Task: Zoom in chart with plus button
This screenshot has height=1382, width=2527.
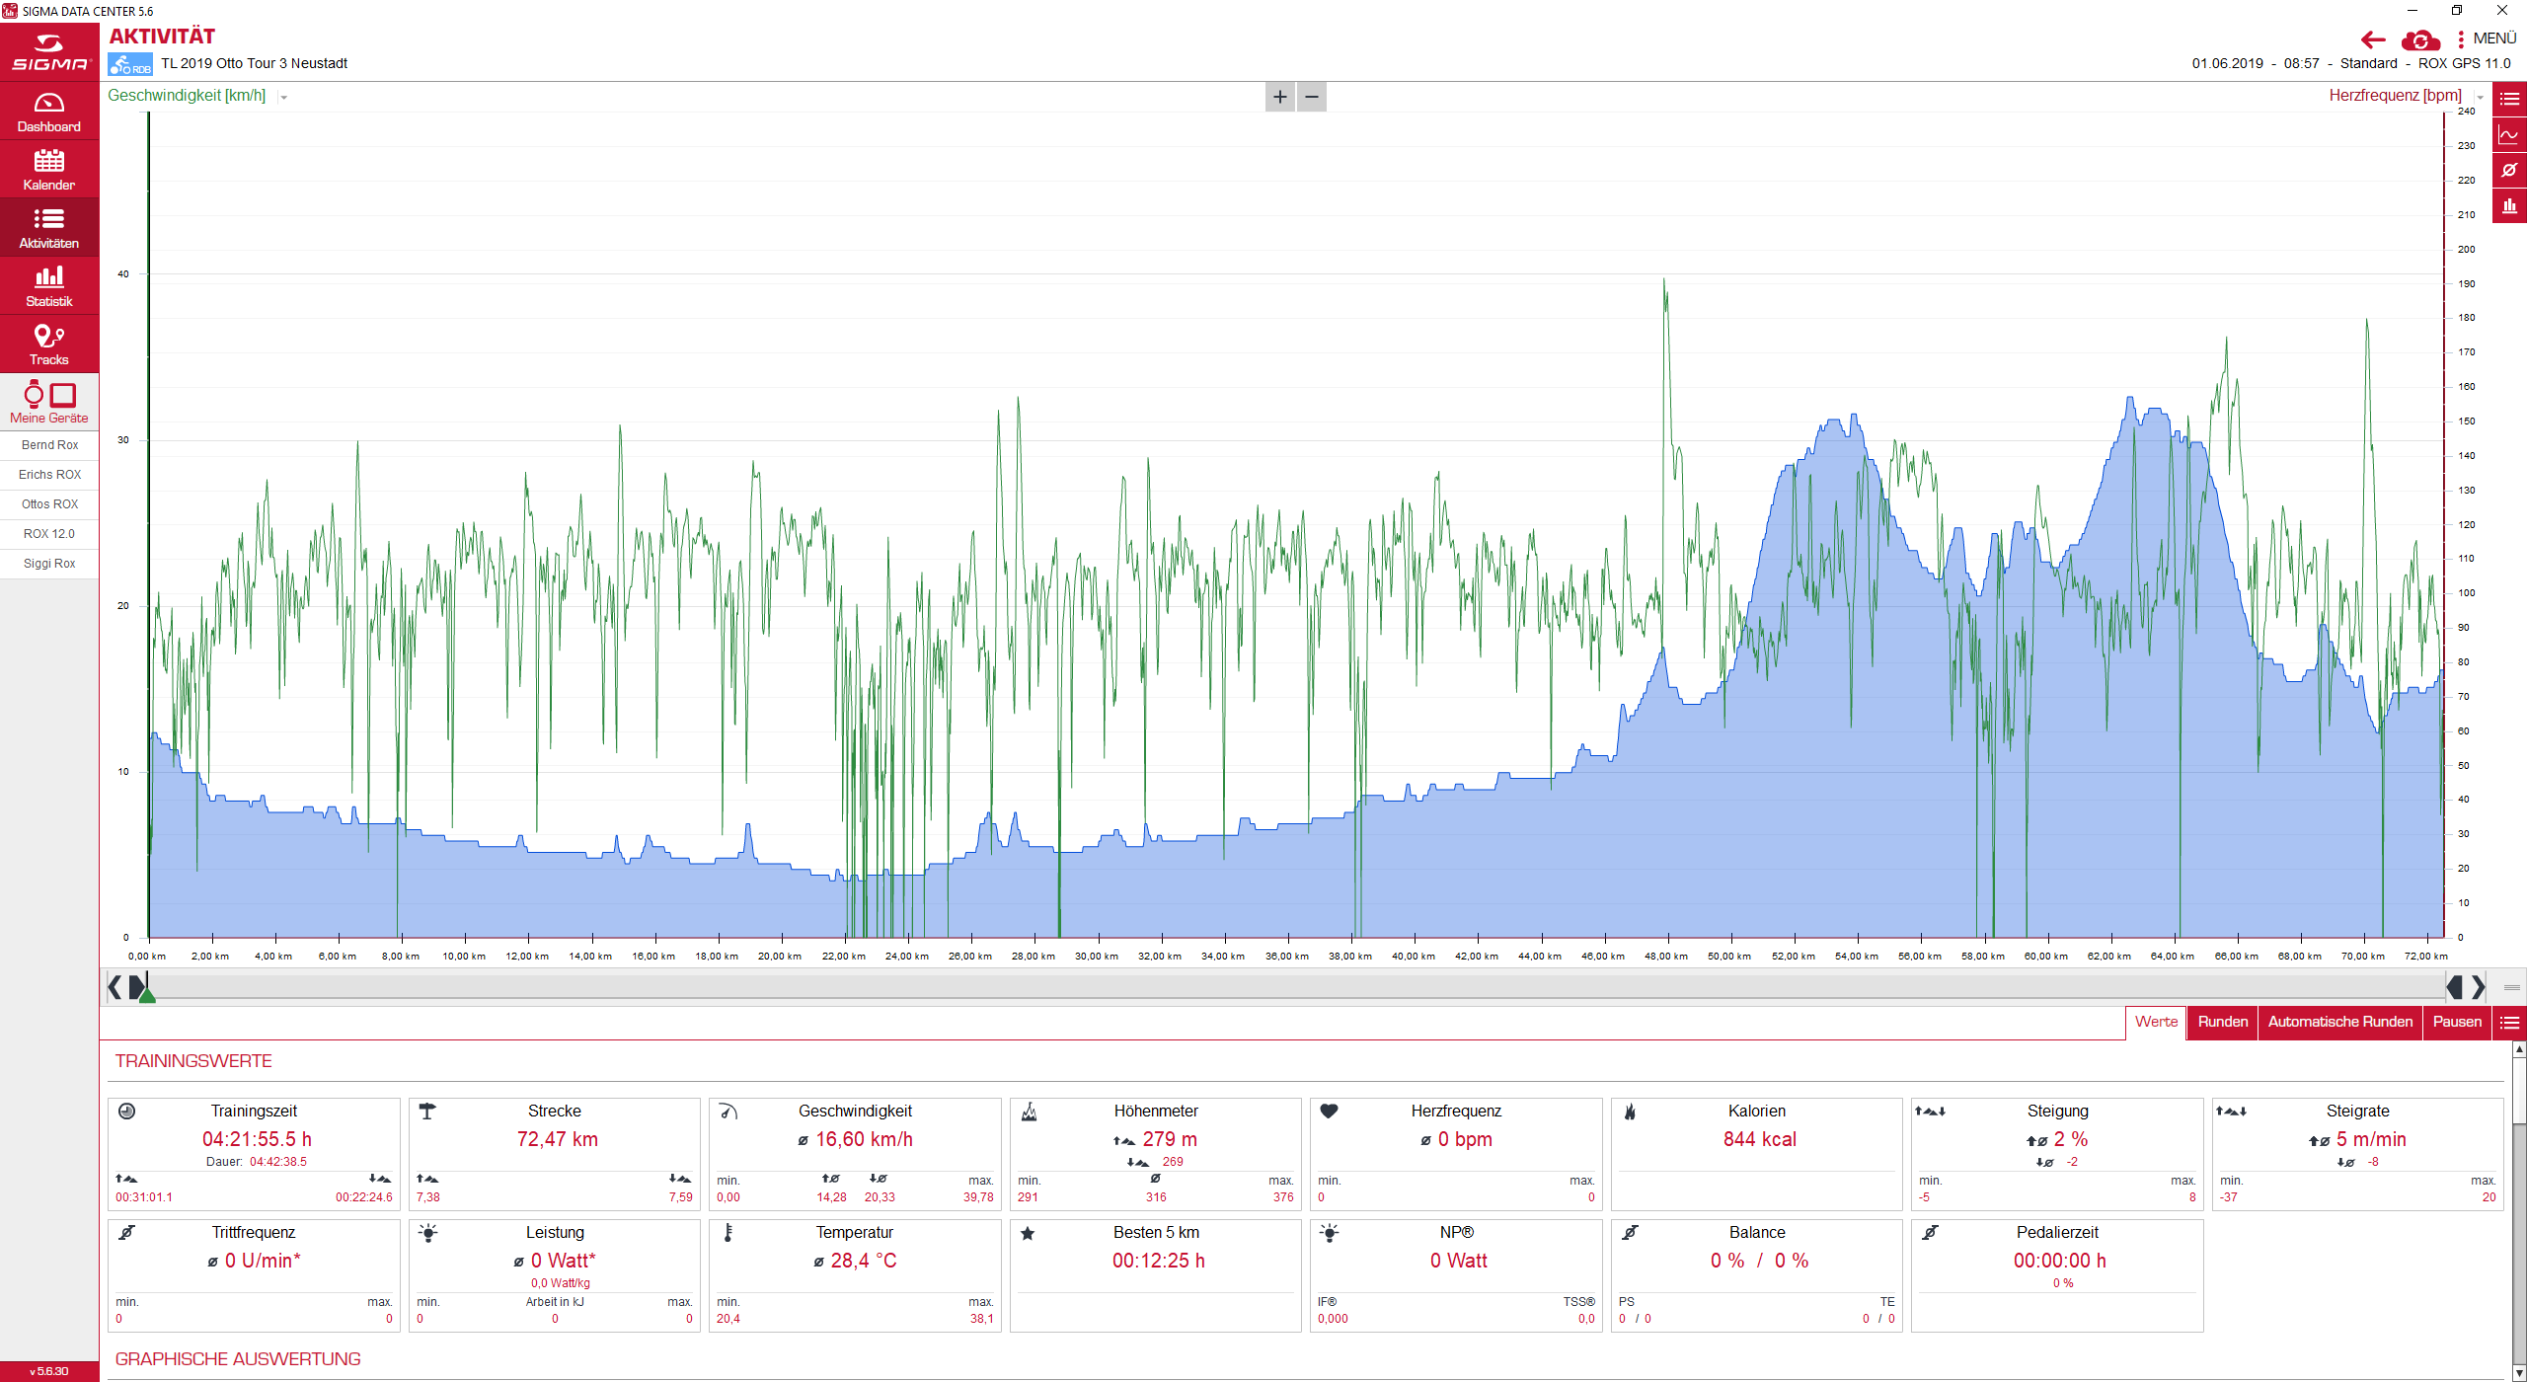Action: coord(1279,97)
